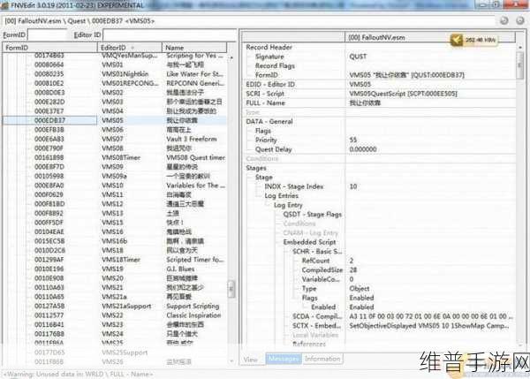Select record 0010D2C6 VMS18
This screenshot has width=530, height=379.
tap(115, 251)
